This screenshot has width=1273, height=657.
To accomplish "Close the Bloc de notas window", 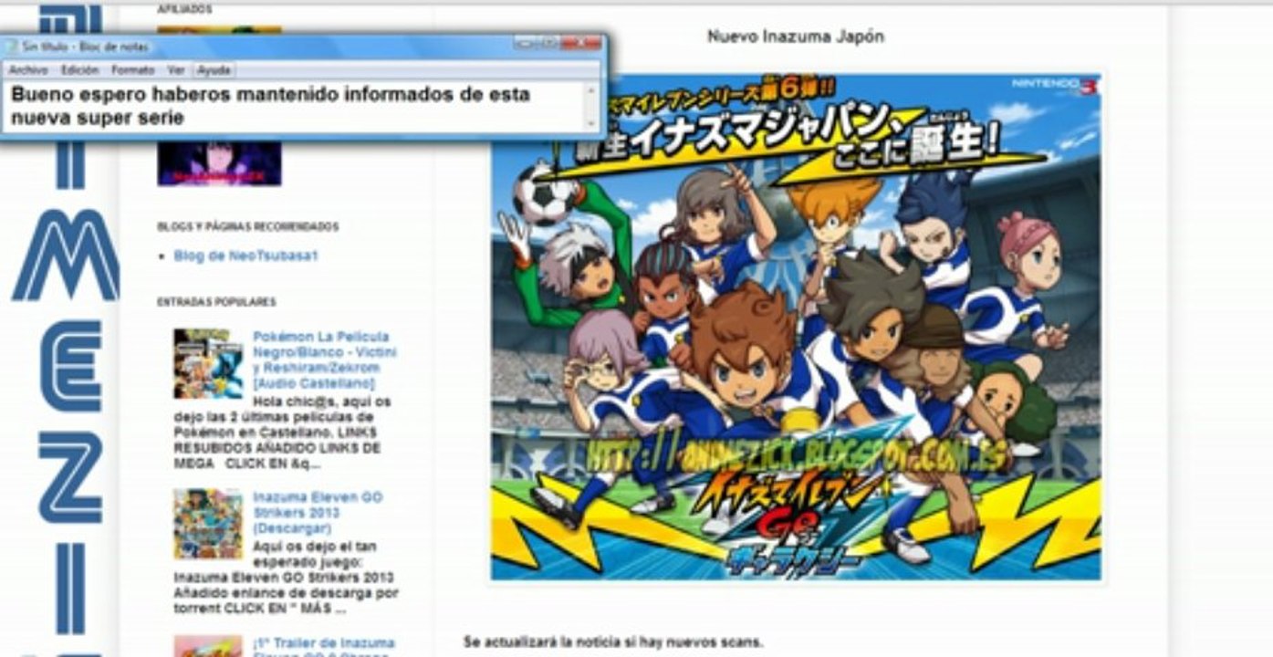I will coord(580,43).
